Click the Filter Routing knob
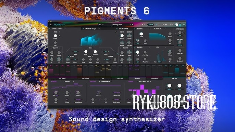 pyautogui.click(x=180, y=33)
